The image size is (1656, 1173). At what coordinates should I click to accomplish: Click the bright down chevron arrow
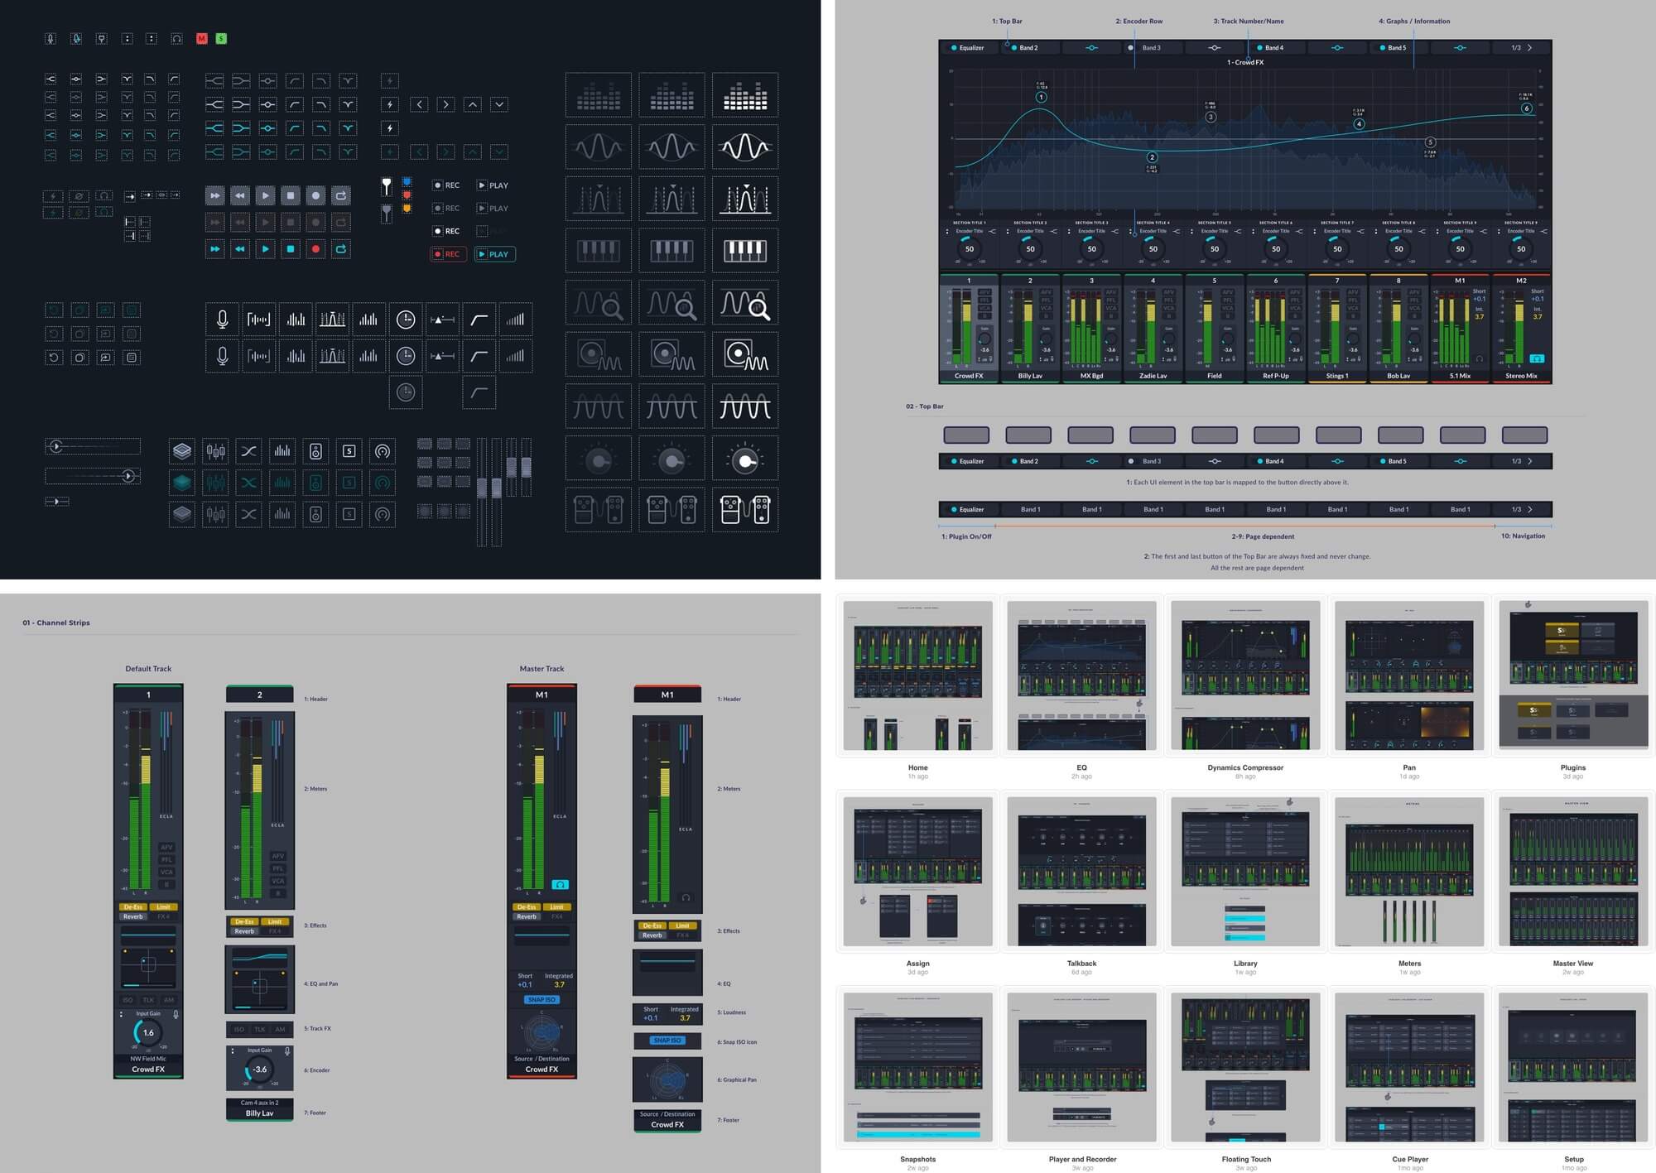coord(499,104)
